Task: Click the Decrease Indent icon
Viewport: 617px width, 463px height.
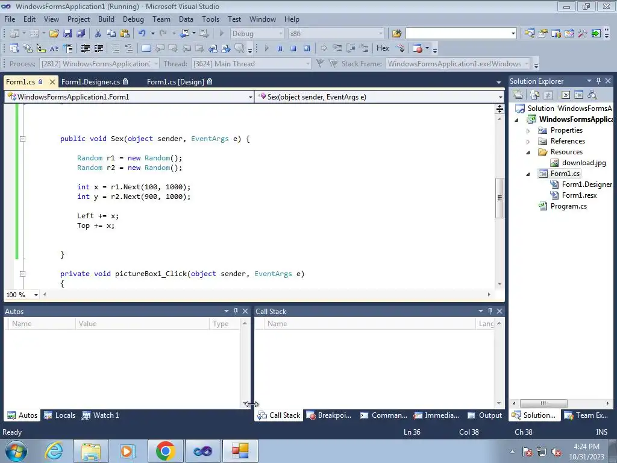Action: [x=86, y=48]
